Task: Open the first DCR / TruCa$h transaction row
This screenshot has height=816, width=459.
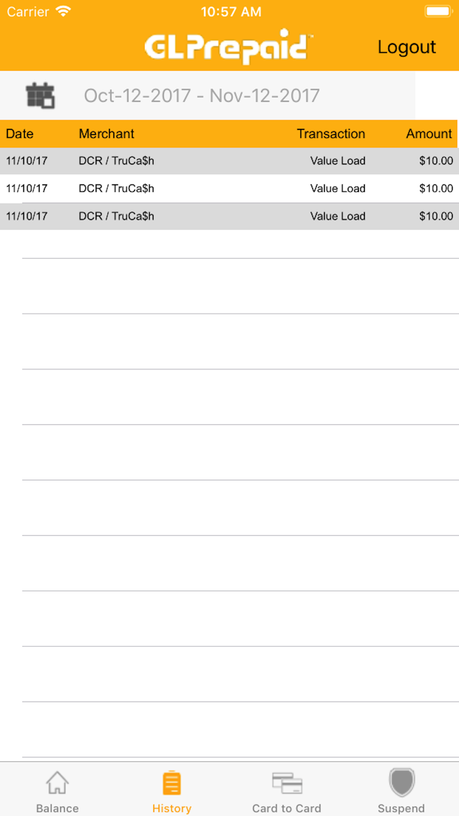Action: pyautogui.click(x=229, y=161)
